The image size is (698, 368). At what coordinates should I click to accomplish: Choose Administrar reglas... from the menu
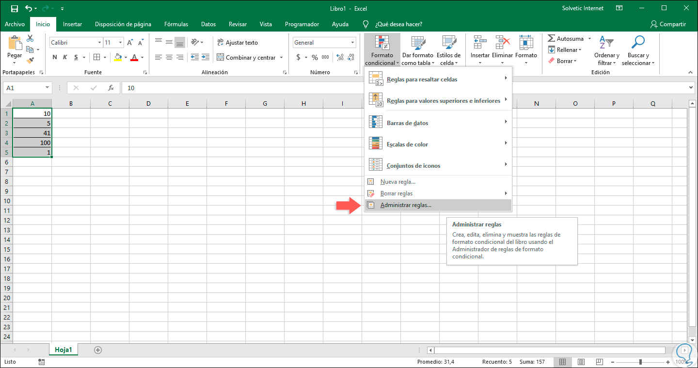[438, 205]
